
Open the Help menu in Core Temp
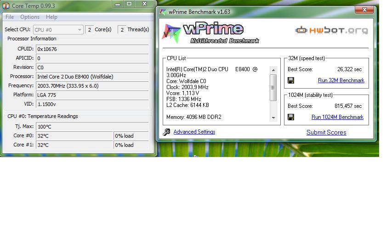[51, 17]
